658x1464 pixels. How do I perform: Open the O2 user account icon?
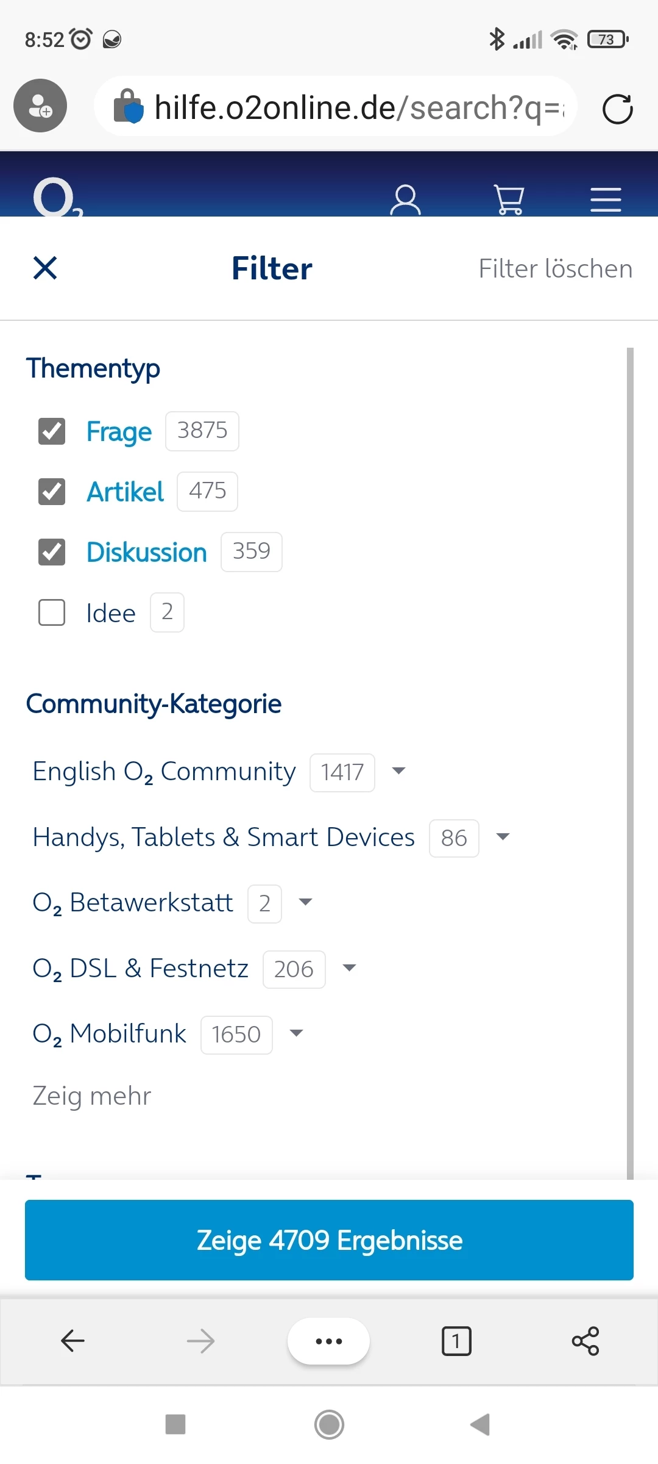(x=405, y=200)
